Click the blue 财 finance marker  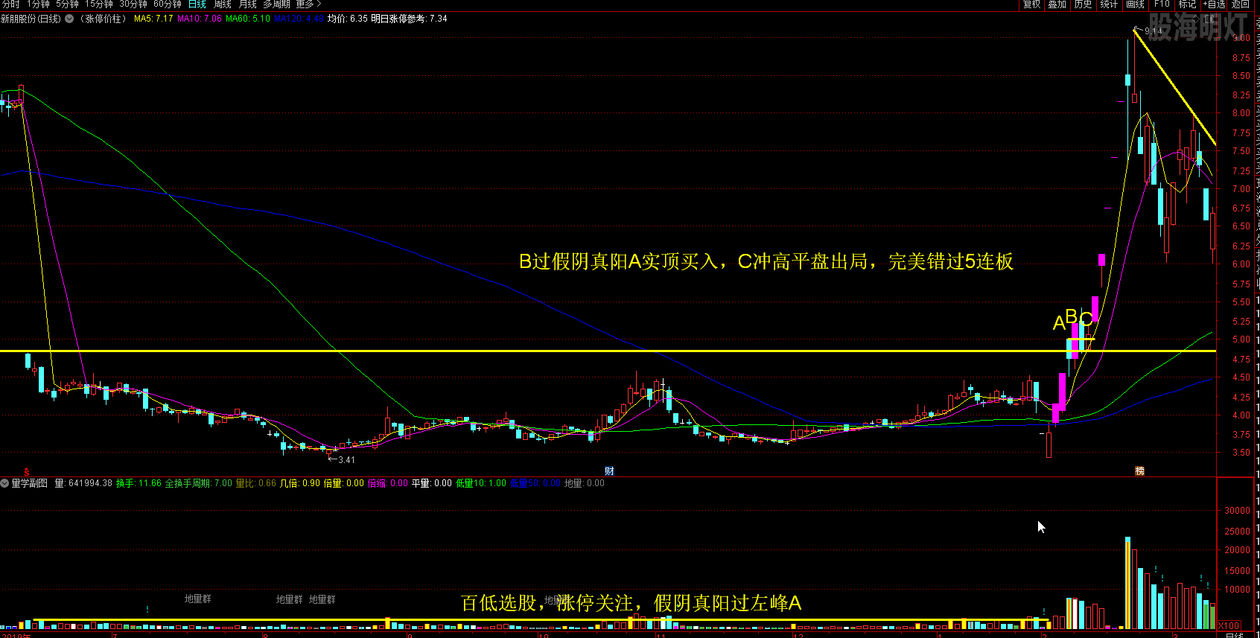pos(609,470)
